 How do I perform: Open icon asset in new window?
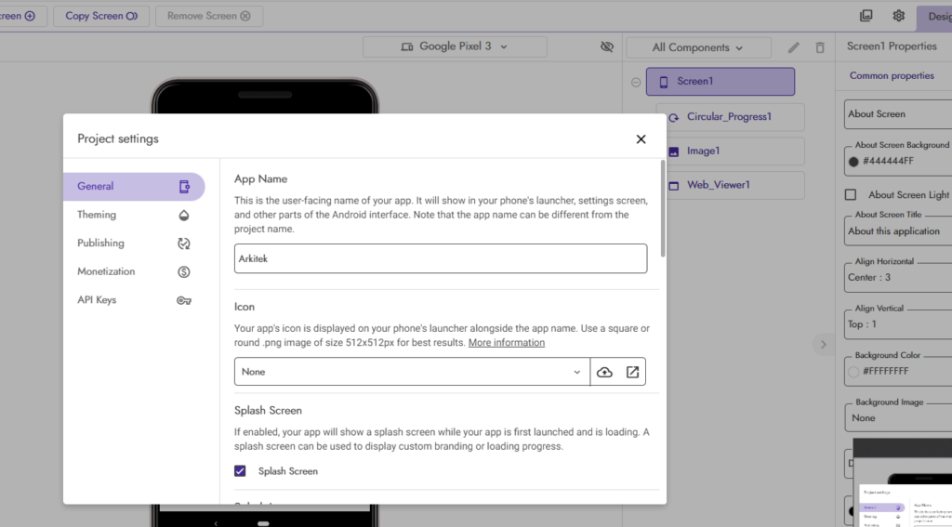point(632,372)
